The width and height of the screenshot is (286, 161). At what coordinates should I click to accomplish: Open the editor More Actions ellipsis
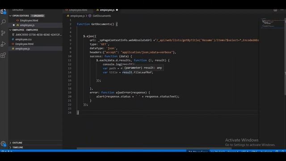pos(282,10)
